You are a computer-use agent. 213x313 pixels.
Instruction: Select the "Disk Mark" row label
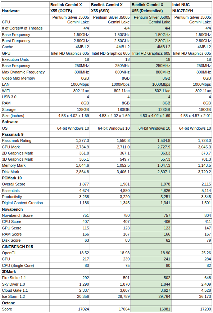[x=10, y=172]
